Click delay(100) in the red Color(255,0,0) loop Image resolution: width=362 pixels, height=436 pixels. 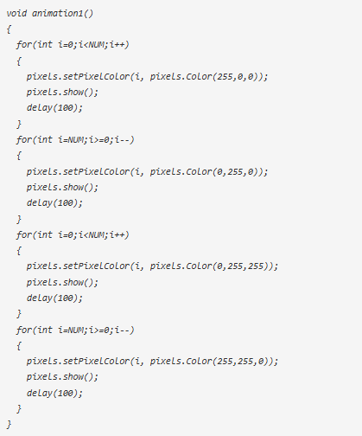click(54, 108)
